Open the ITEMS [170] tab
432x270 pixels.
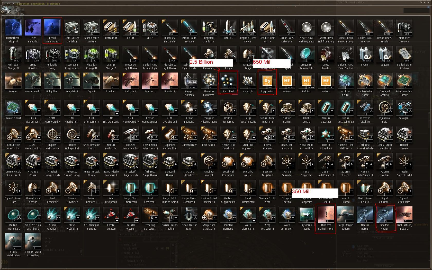tap(11, 4)
